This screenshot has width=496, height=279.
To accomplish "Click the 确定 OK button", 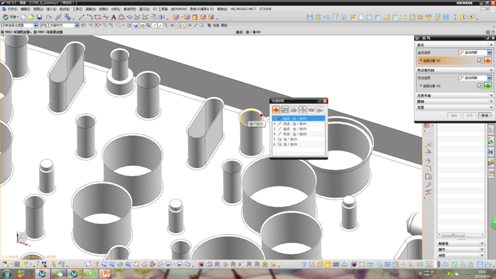I will click(454, 115).
